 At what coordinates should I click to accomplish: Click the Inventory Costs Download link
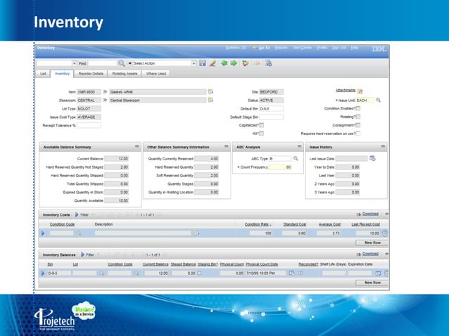tap(370, 214)
